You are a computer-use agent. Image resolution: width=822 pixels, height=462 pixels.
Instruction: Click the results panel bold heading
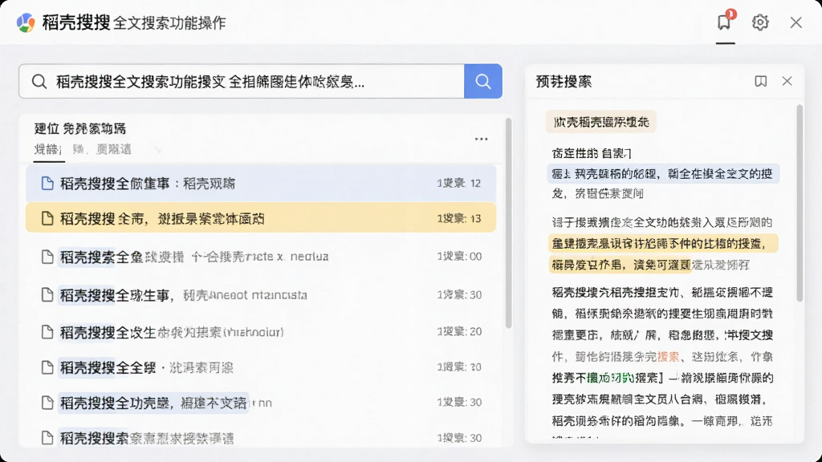click(x=80, y=129)
